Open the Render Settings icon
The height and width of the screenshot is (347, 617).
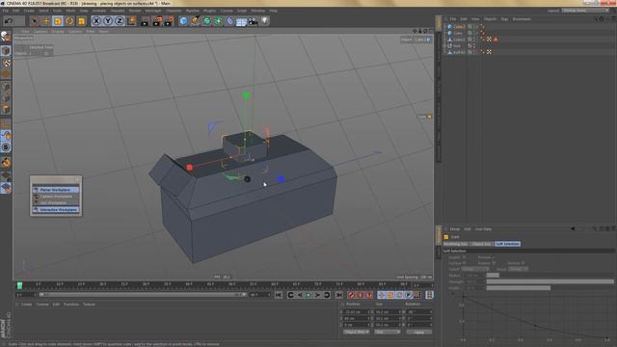click(x=170, y=21)
